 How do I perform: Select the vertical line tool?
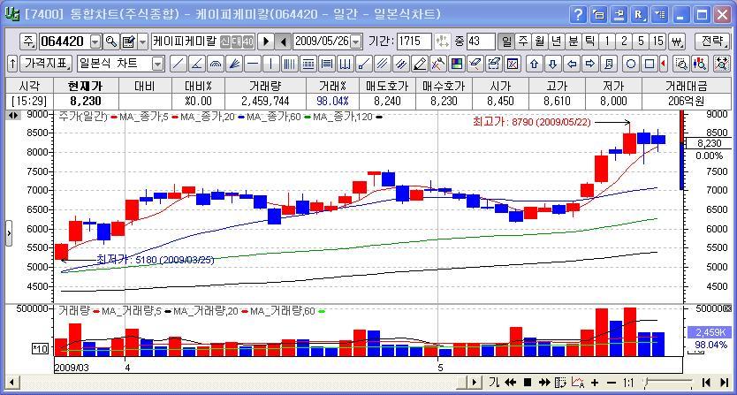pos(271,64)
